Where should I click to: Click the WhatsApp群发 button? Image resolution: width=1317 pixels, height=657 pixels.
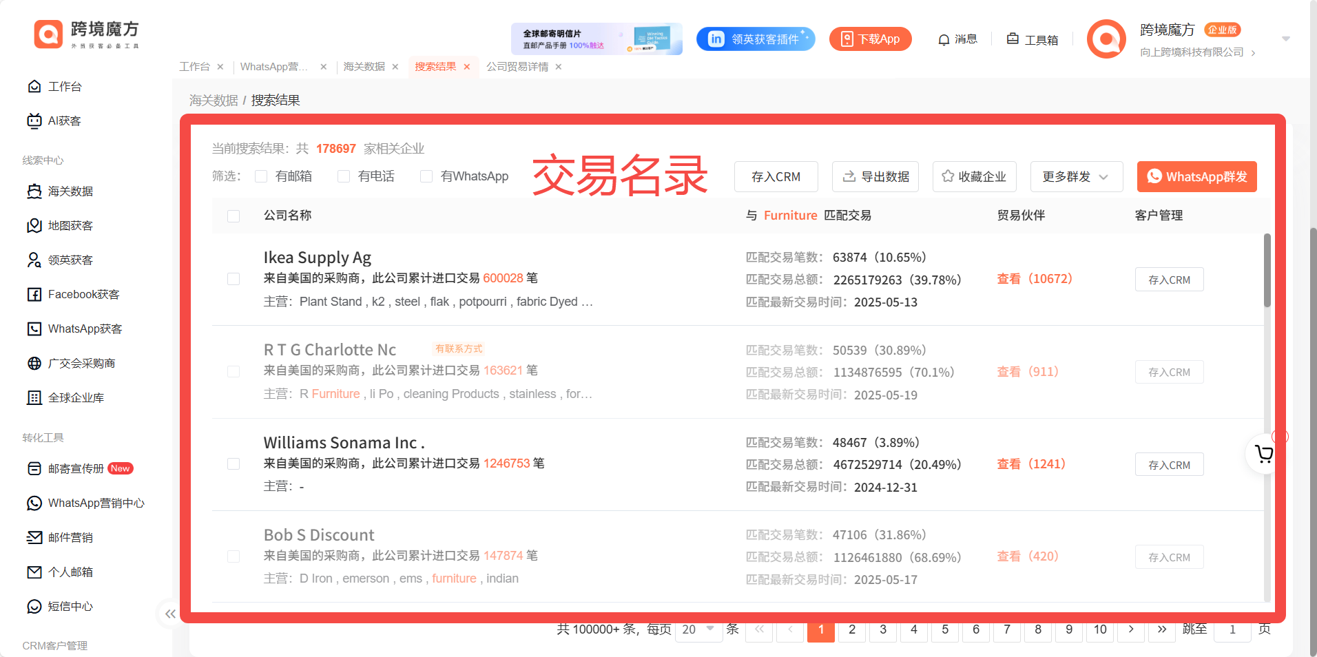[1197, 177]
